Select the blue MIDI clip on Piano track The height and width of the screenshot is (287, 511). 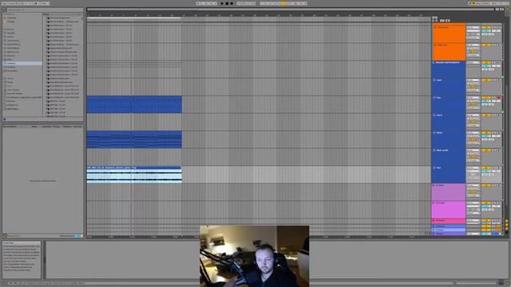(x=134, y=140)
